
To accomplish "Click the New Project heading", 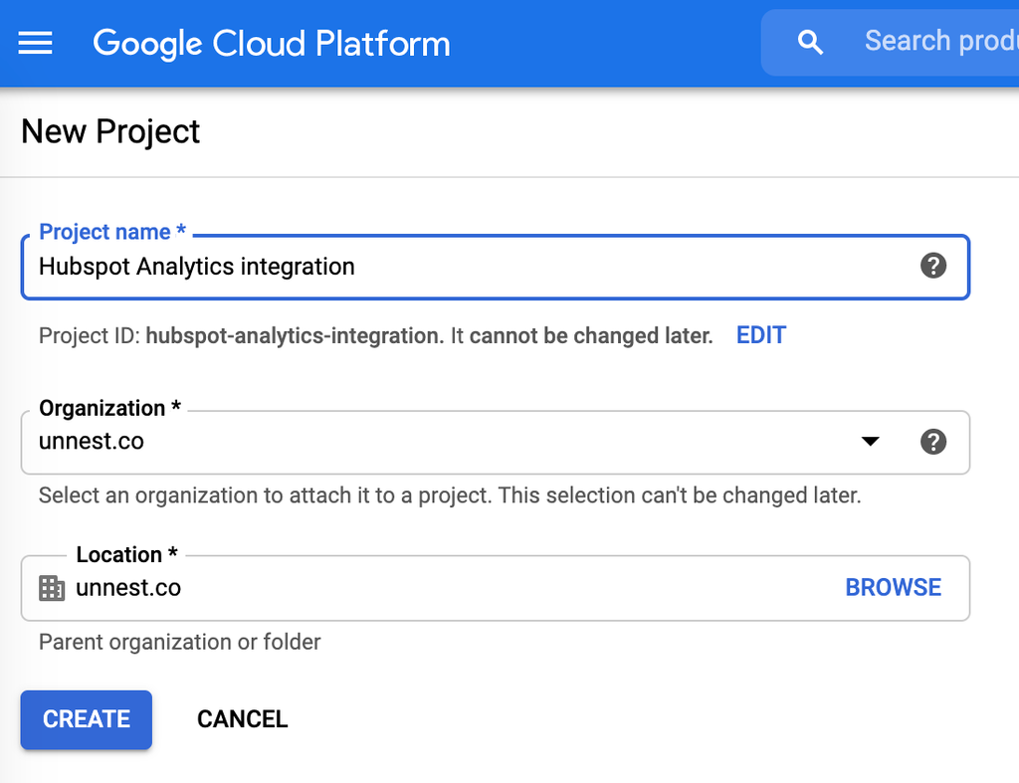I will [110, 132].
